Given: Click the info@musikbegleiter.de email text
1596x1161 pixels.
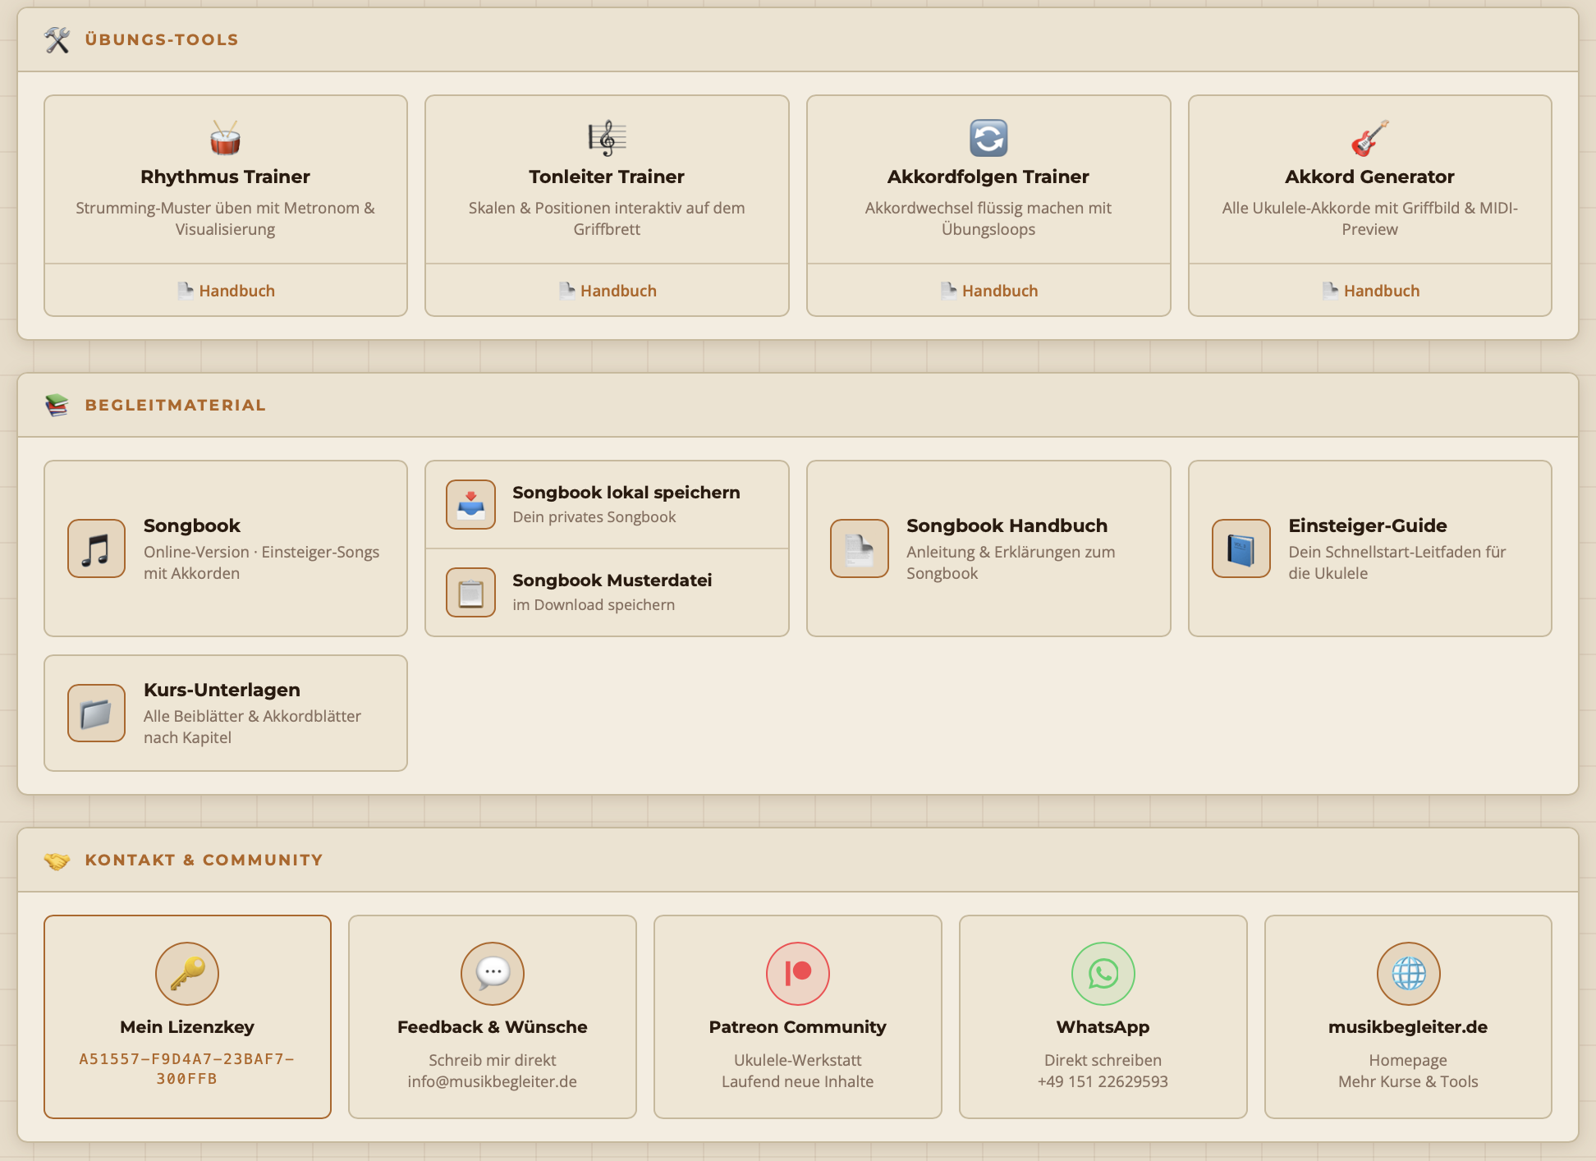Looking at the screenshot, I should [492, 1081].
